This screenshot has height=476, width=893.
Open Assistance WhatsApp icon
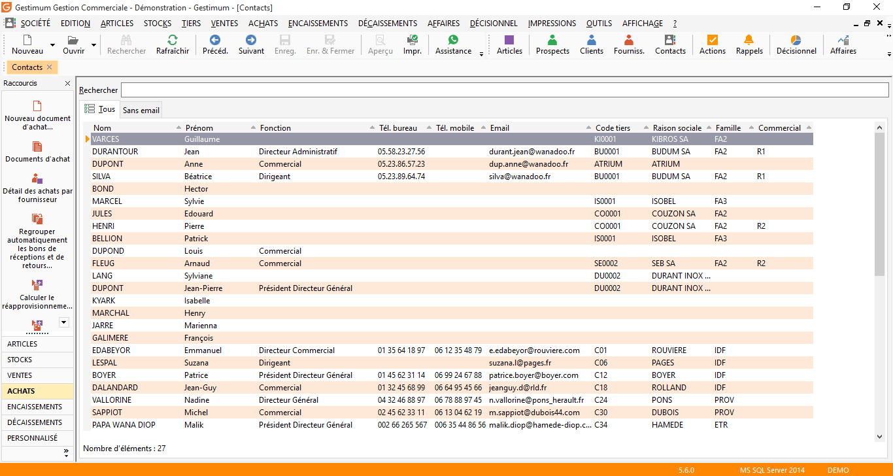click(x=453, y=40)
